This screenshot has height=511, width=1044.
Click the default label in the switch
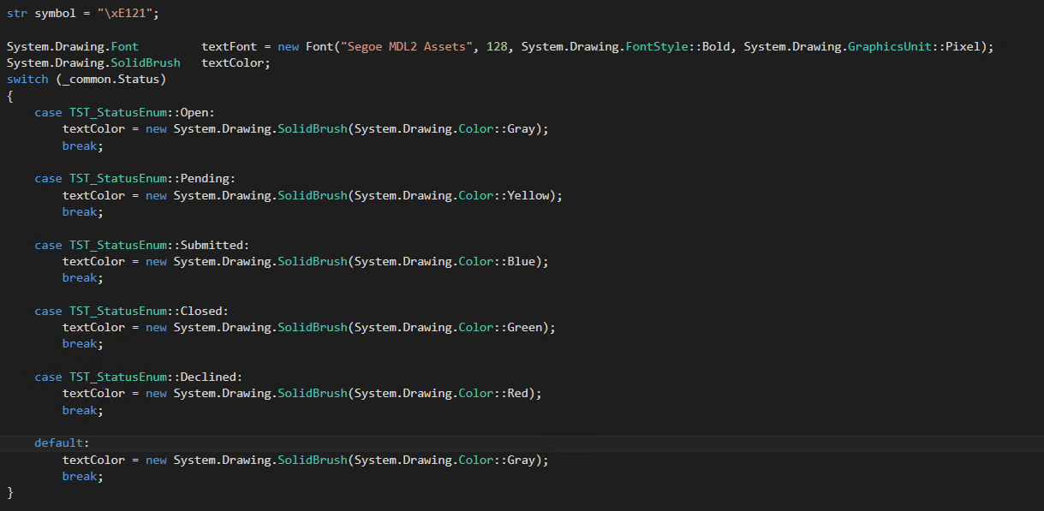(x=53, y=443)
